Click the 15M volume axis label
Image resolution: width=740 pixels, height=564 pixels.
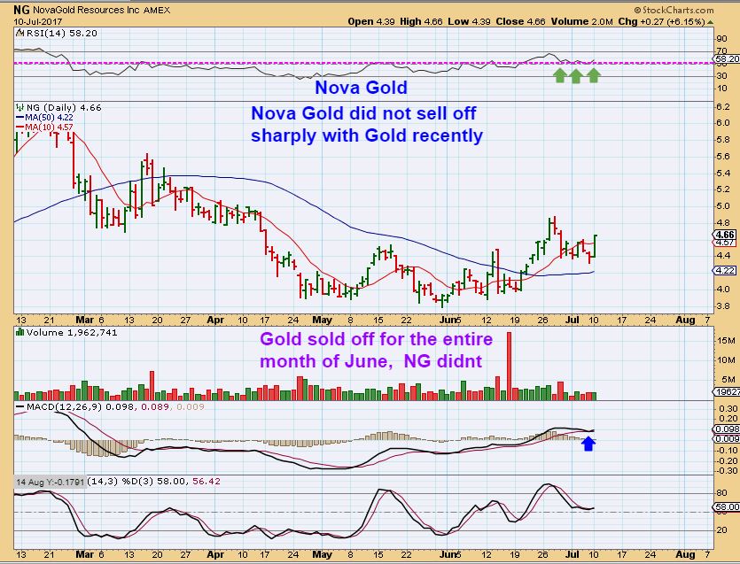point(727,341)
